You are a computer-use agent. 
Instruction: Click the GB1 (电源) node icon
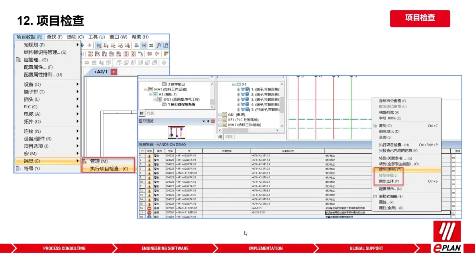[224, 114]
